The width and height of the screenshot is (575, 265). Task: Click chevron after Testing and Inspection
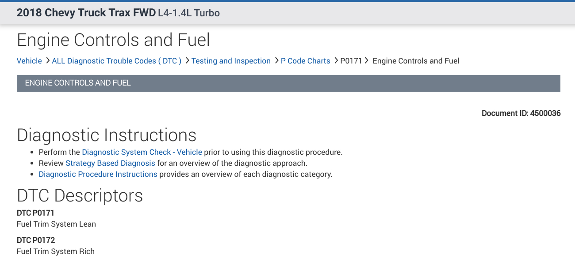tap(276, 60)
